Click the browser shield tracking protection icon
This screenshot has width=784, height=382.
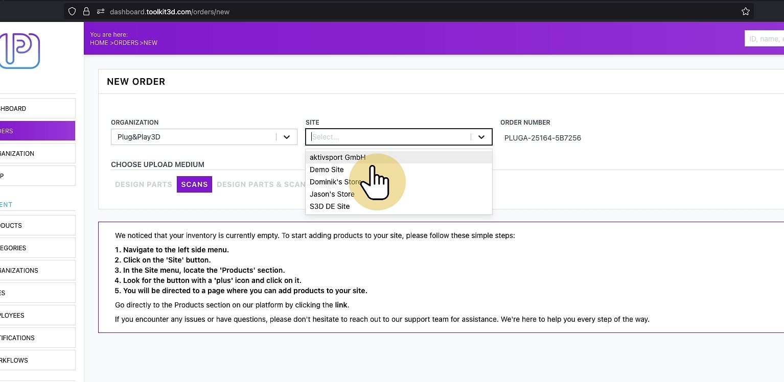click(x=72, y=11)
